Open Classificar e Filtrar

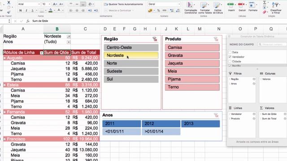(276, 8)
